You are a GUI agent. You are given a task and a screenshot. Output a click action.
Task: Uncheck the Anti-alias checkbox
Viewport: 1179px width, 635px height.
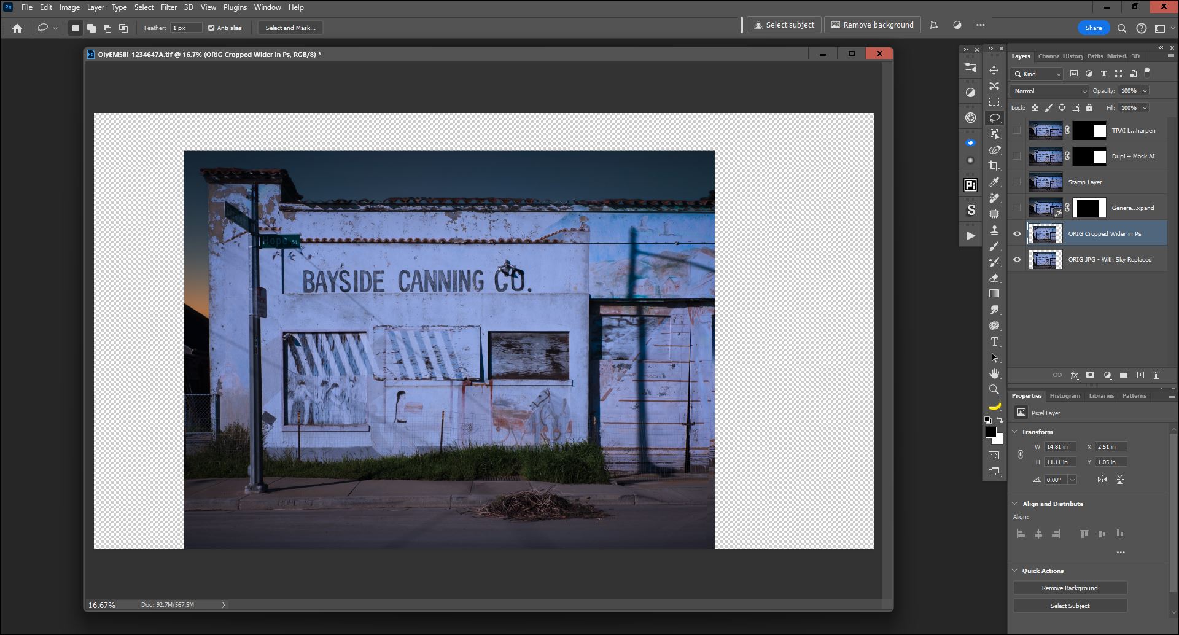pyautogui.click(x=211, y=28)
